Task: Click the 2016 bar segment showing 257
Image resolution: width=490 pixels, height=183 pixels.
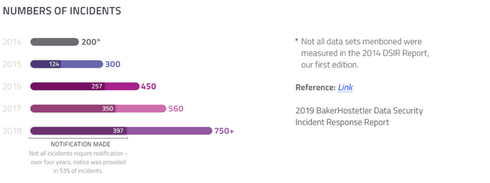Action: point(67,86)
